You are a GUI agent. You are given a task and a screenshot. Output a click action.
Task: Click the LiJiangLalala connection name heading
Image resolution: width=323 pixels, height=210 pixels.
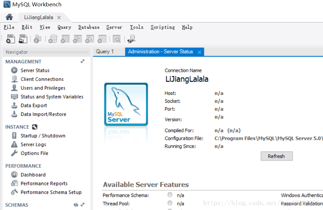coord(187,79)
